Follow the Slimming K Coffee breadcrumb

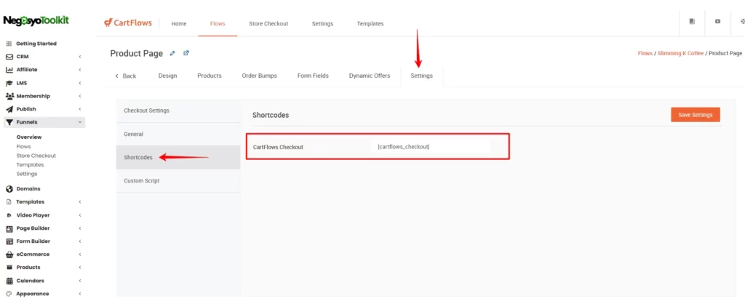coord(680,54)
